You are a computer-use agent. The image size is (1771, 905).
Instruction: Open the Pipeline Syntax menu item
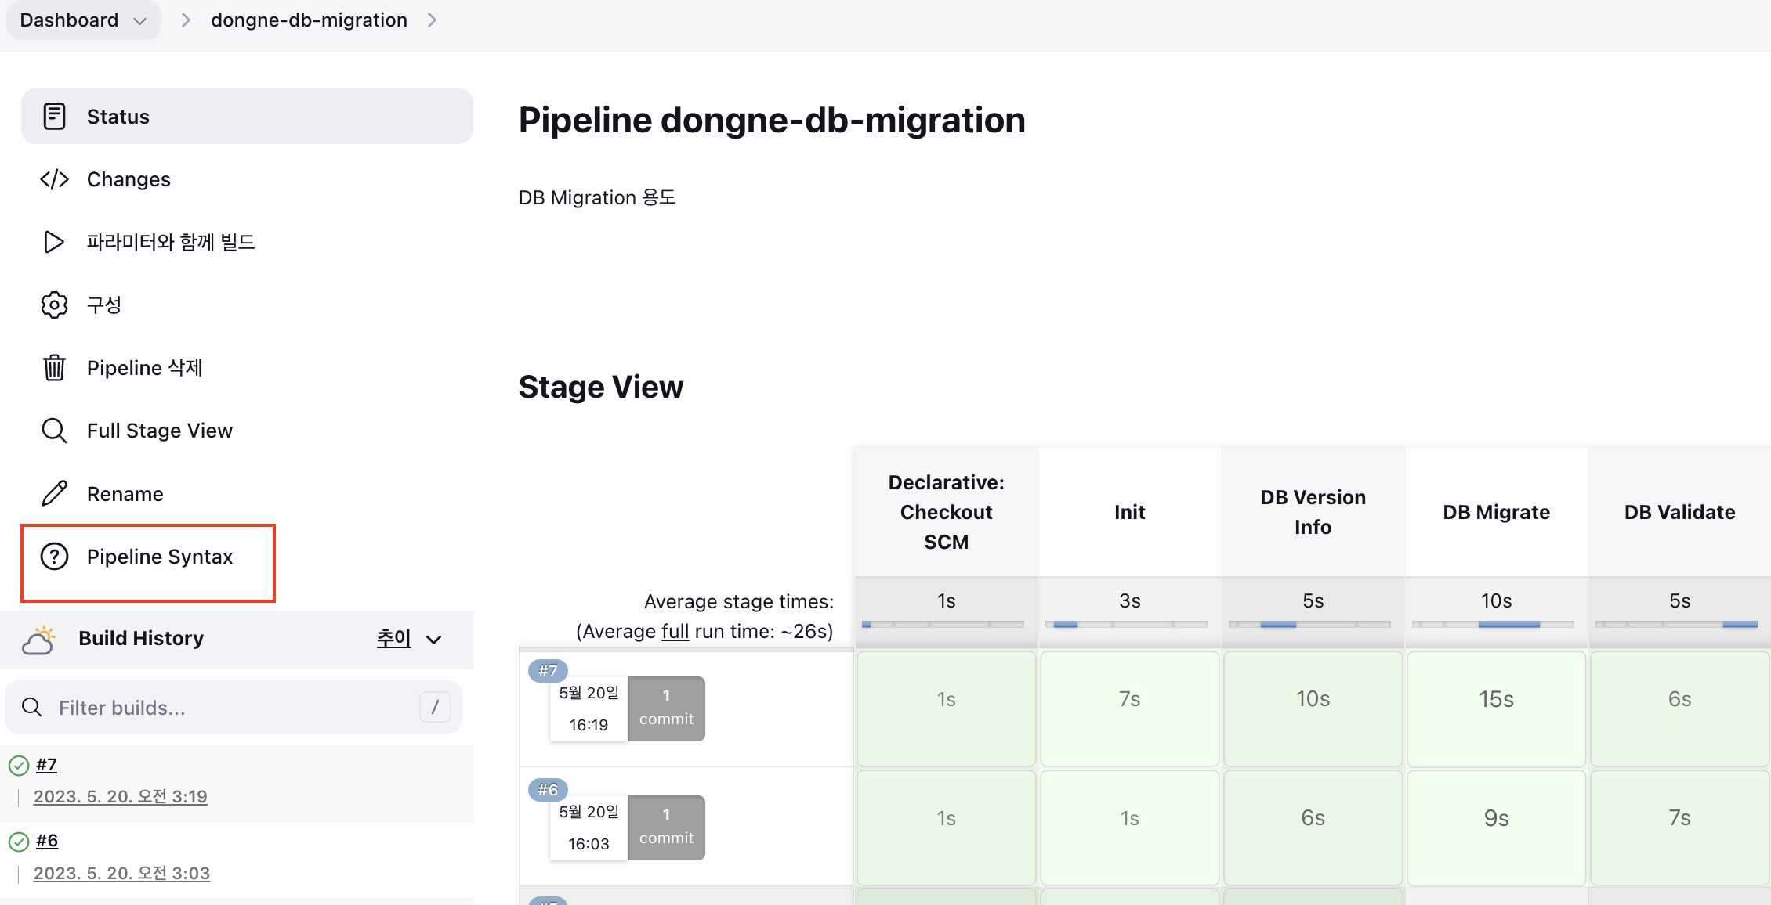[160, 557]
